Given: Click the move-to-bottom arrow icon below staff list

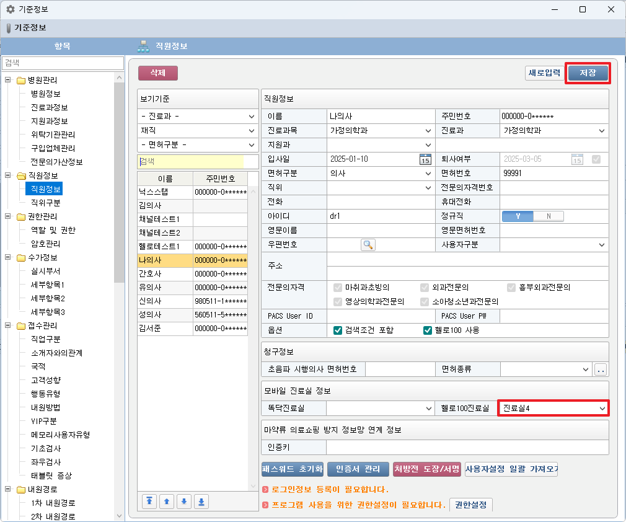Looking at the screenshot, I should click(x=201, y=502).
